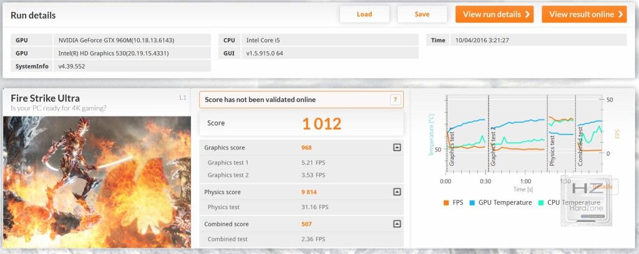Click the Fire Strike Ultra artwork thumbnail

pyautogui.click(x=97, y=182)
